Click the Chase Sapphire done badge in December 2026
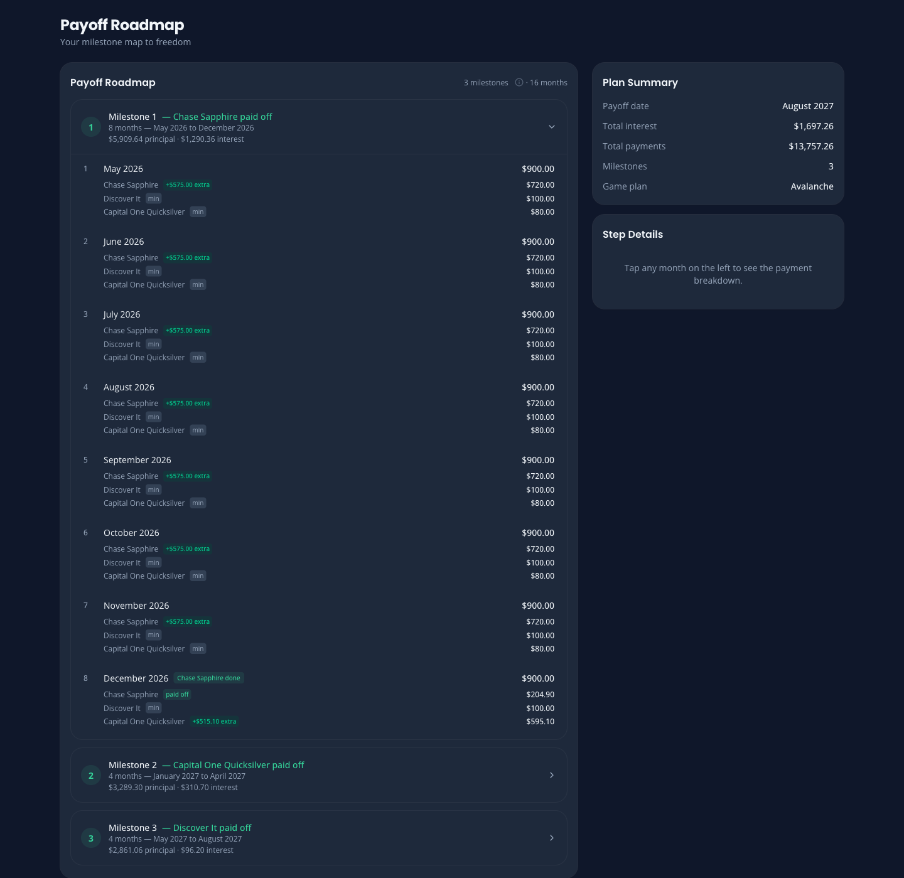 pos(208,678)
